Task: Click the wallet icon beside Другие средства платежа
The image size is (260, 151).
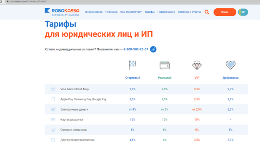Action: 53,140
